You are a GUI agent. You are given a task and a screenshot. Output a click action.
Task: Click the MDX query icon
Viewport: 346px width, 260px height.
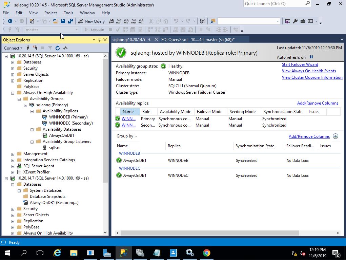coord(119,21)
